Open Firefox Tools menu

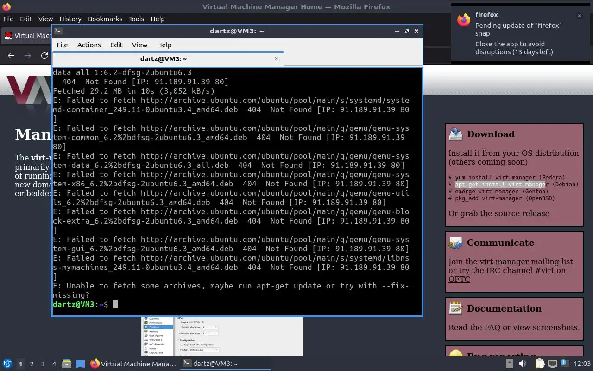coord(136,19)
